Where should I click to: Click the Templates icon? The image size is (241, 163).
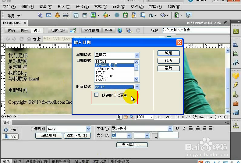coord(177,15)
